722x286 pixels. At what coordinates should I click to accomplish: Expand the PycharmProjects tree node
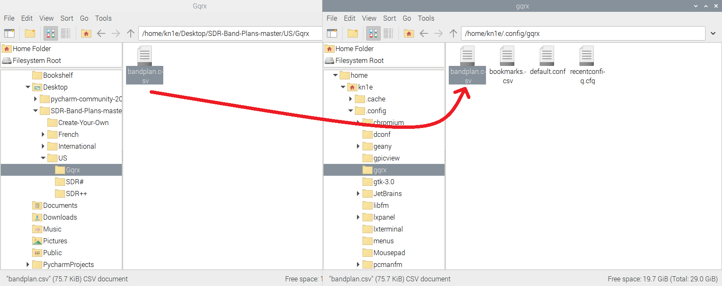[x=28, y=264]
